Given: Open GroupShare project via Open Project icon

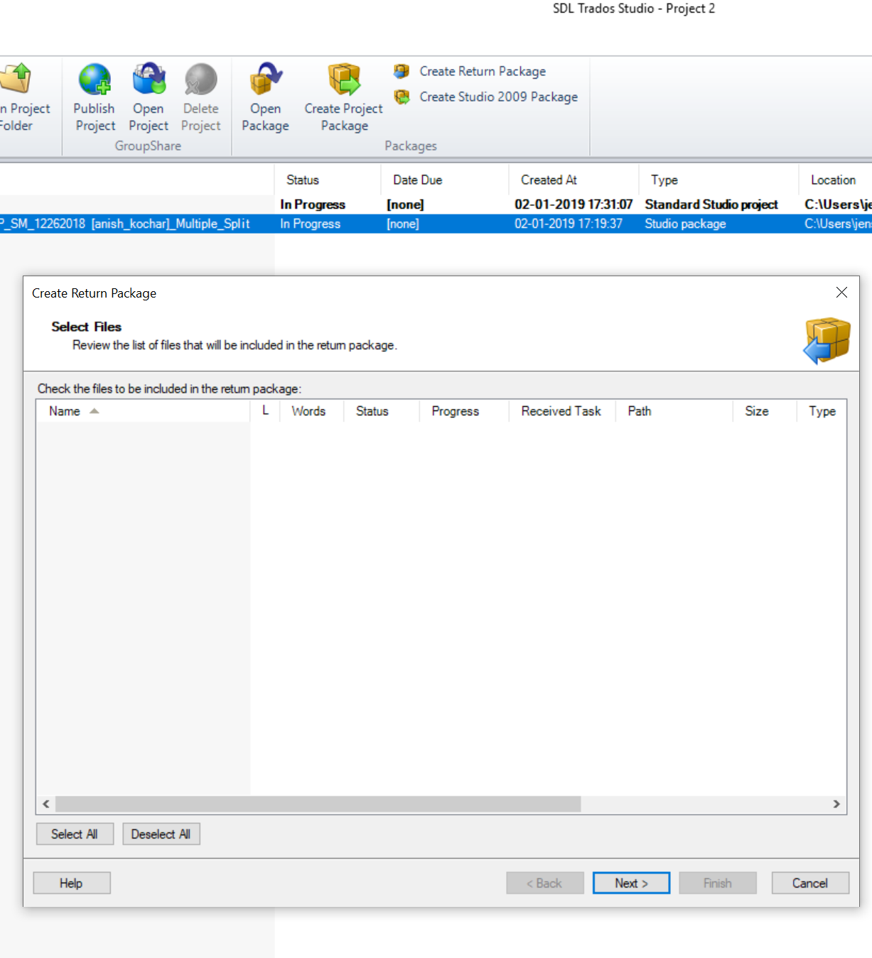Looking at the screenshot, I should pyautogui.click(x=149, y=80).
